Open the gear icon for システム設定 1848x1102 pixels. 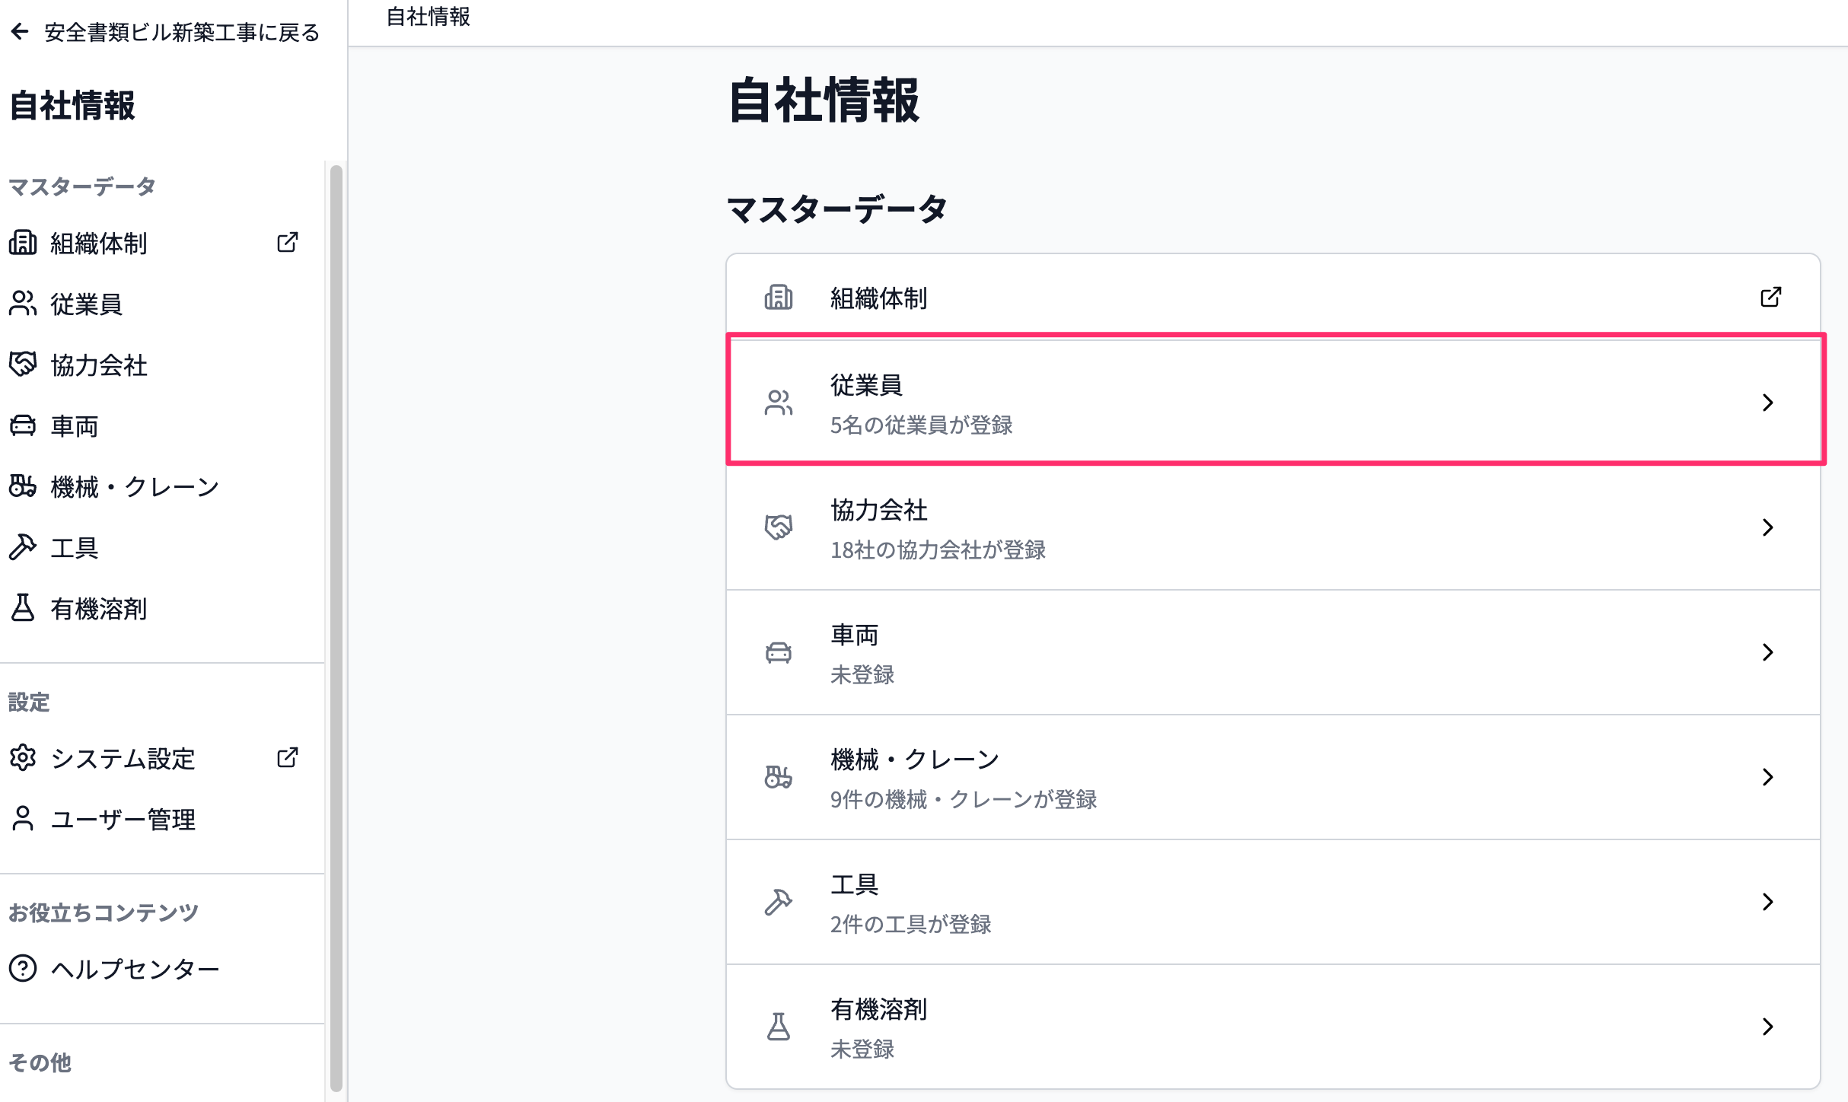coord(23,758)
